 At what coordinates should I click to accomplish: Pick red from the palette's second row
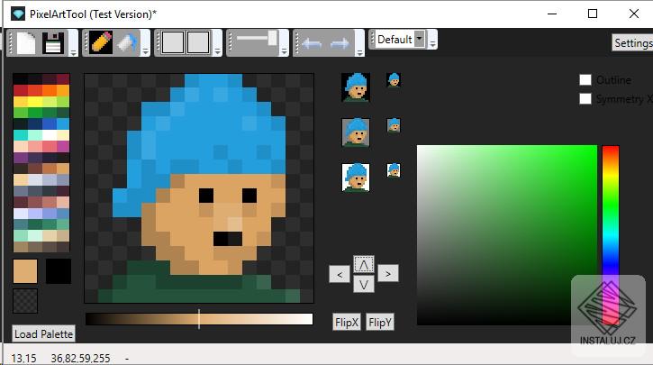pyautogui.click(x=21, y=90)
